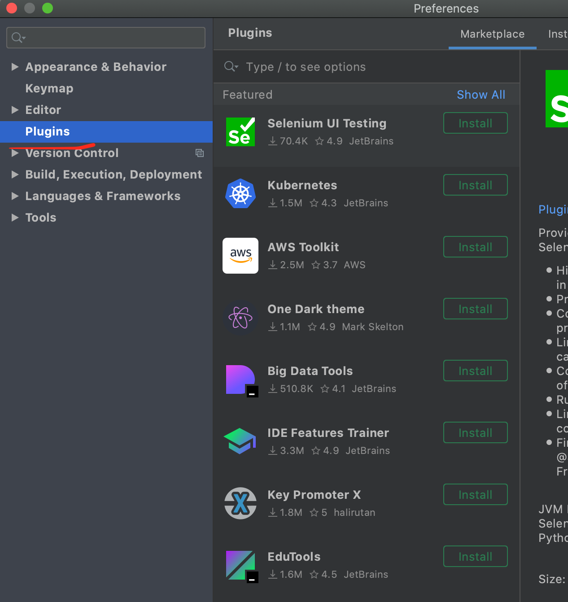Open the Version Control settings page

tap(72, 153)
